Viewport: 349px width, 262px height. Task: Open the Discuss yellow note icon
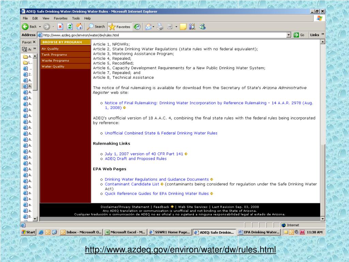(183, 27)
